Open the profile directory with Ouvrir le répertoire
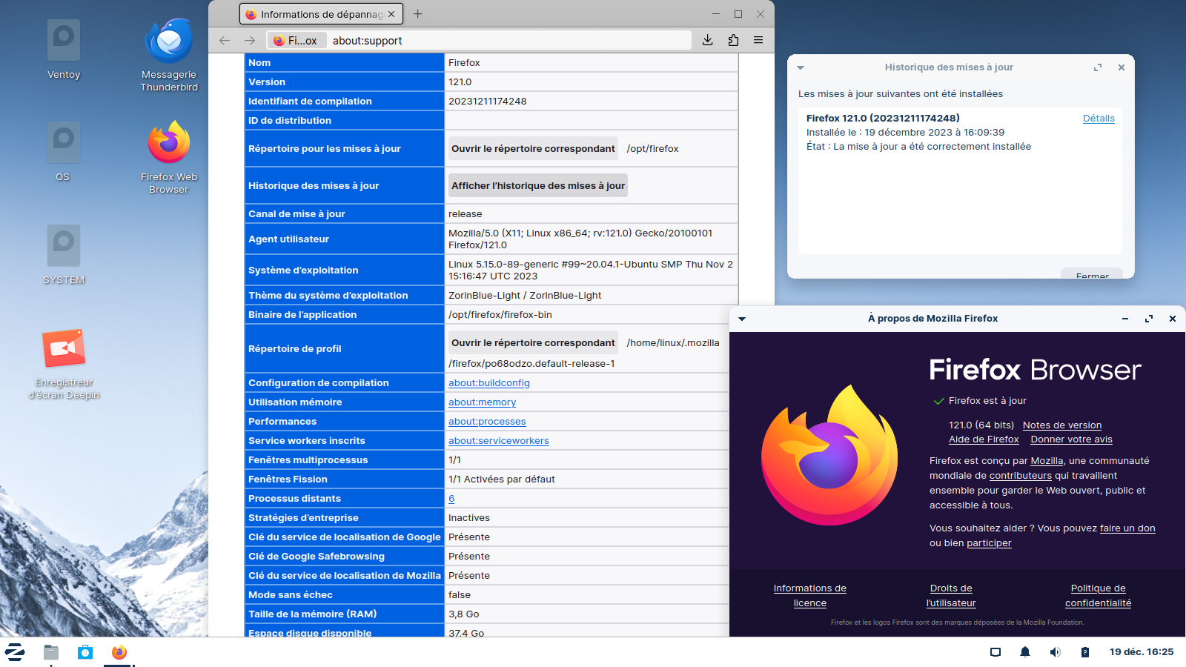The height and width of the screenshot is (667, 1186). [533, 343]
